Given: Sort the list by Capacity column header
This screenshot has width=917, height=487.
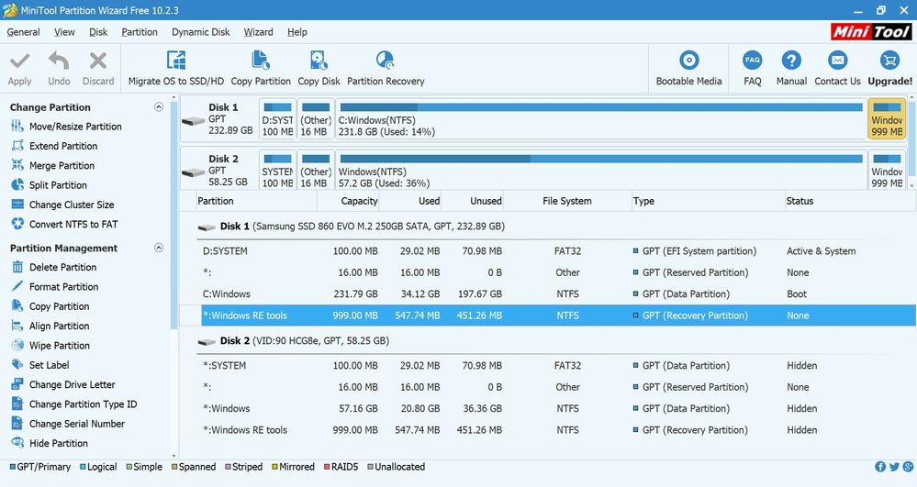Looking at the screenshot, I should [x=359, y=201].
